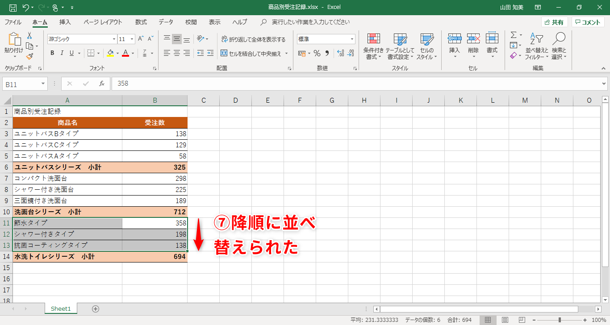Screen dimensions: 610x325
Task: Decrease the indent level
Action: tap(200, 53)
